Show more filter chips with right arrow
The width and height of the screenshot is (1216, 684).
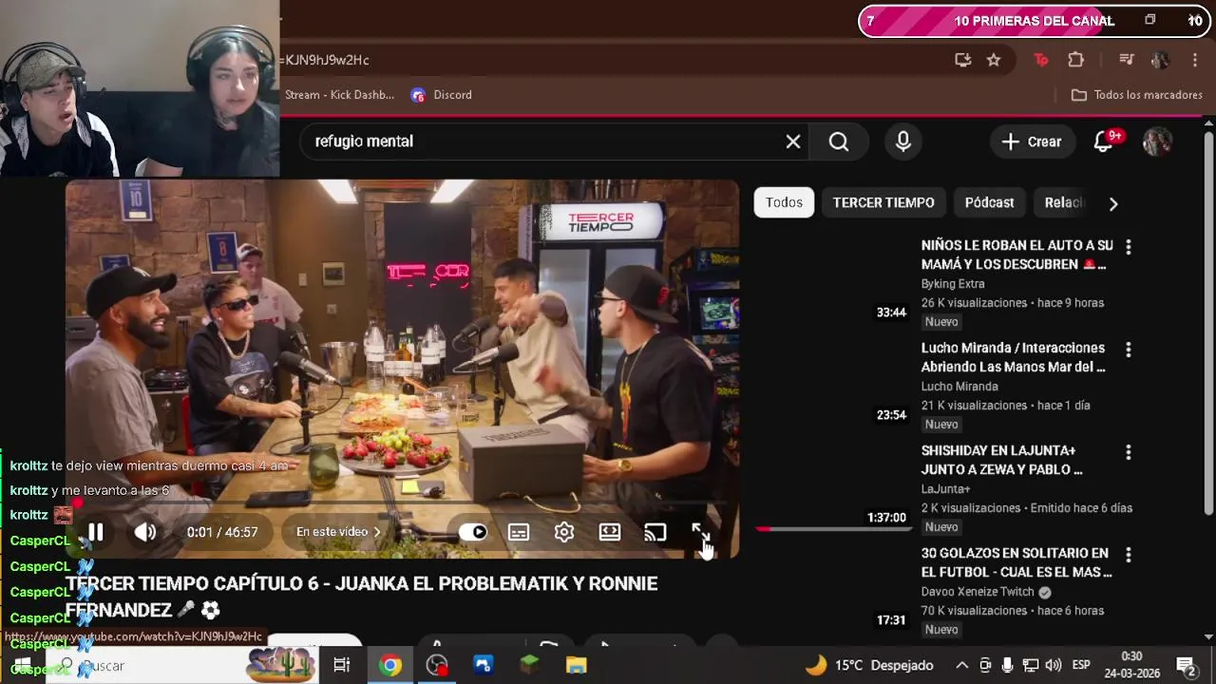click(1113, 203)
